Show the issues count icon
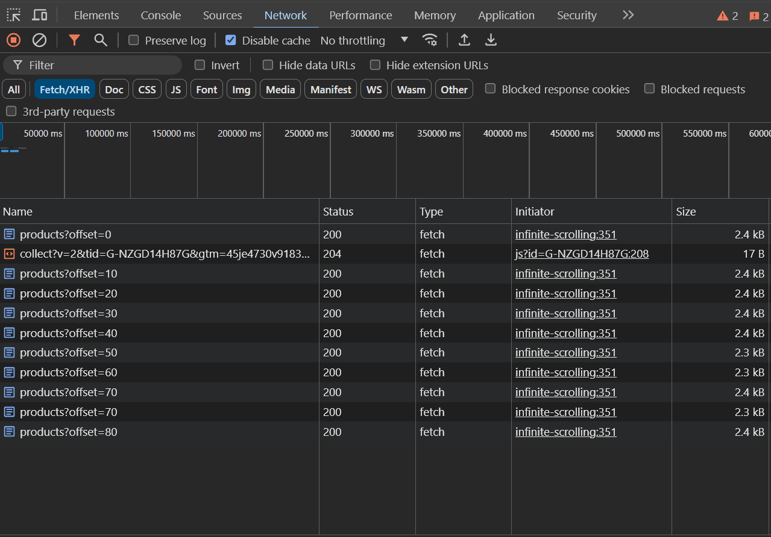Image resolution: width=771 pixels, height=537 pixels. [x=754, y=16]
